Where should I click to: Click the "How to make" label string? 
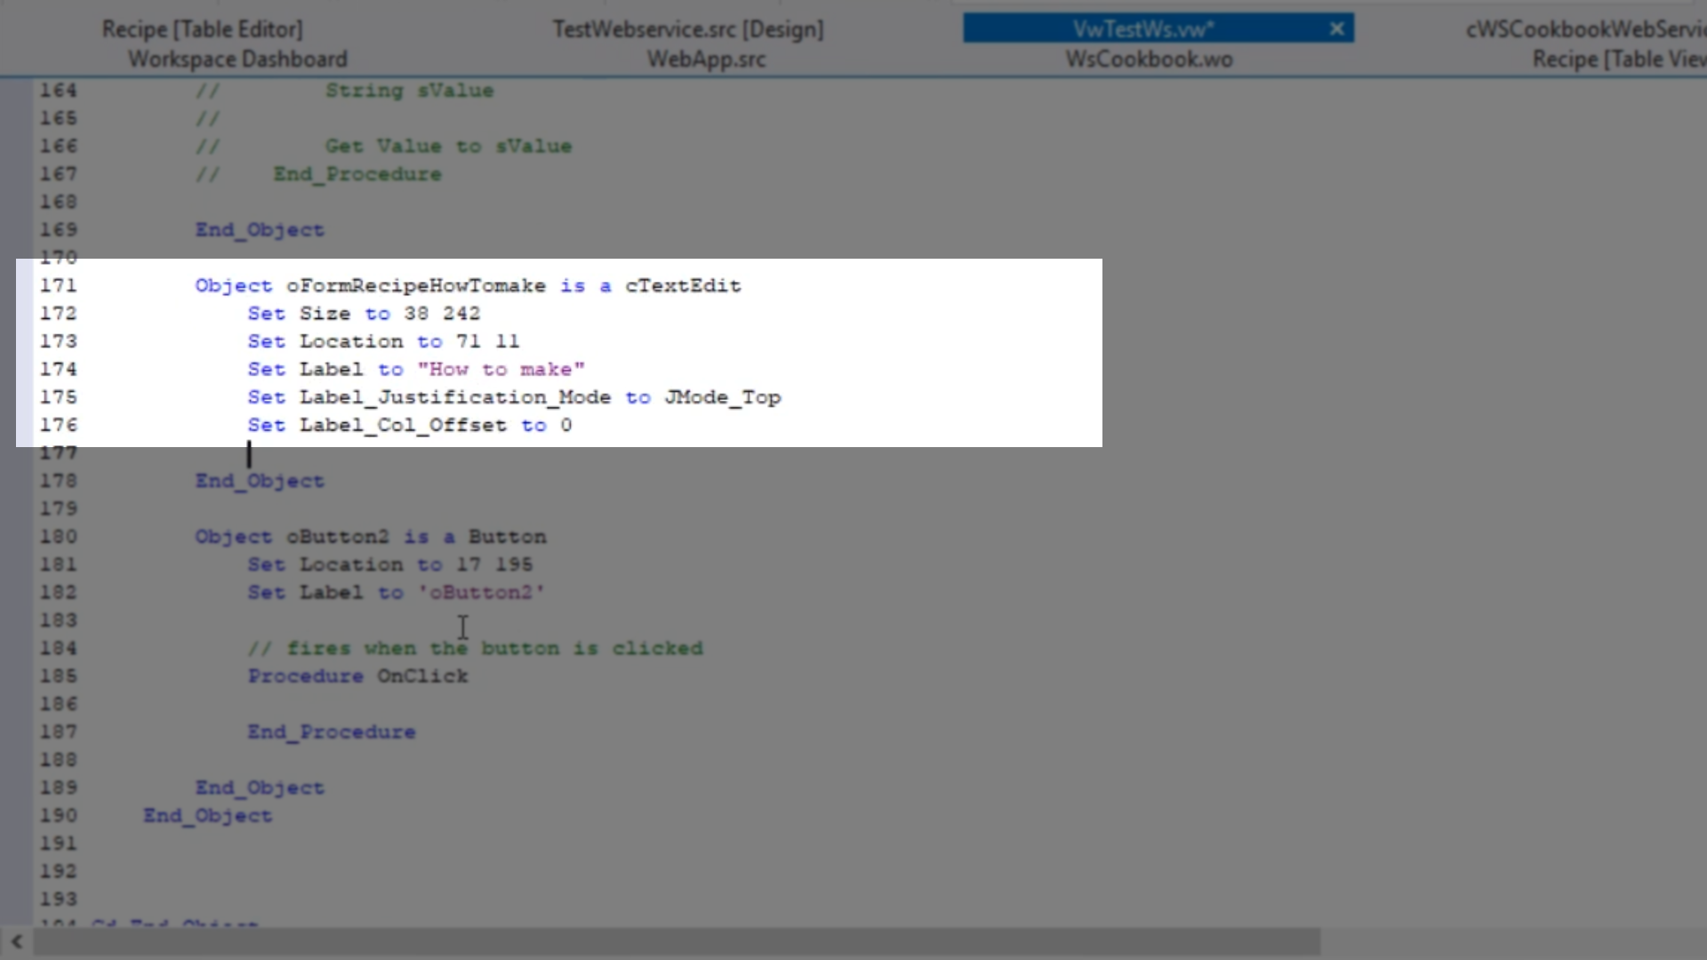point(501,369)
